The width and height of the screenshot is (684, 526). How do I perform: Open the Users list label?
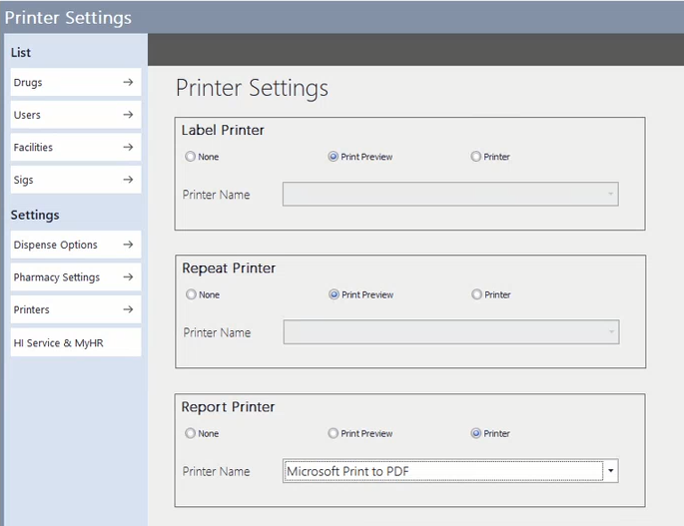(27, 115)
